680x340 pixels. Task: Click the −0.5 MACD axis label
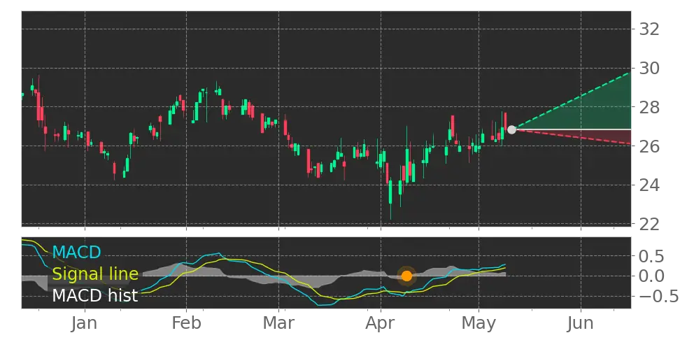(659, 296)
